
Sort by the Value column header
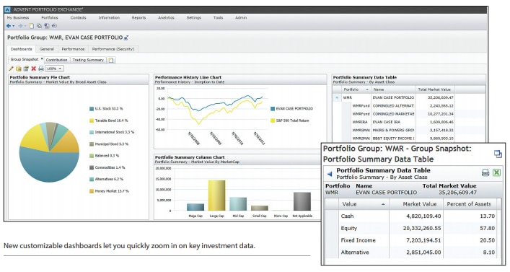(364, 204)
